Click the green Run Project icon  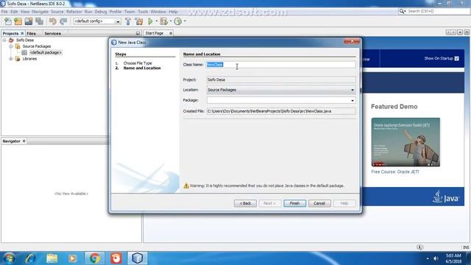(x=150, y=21)
